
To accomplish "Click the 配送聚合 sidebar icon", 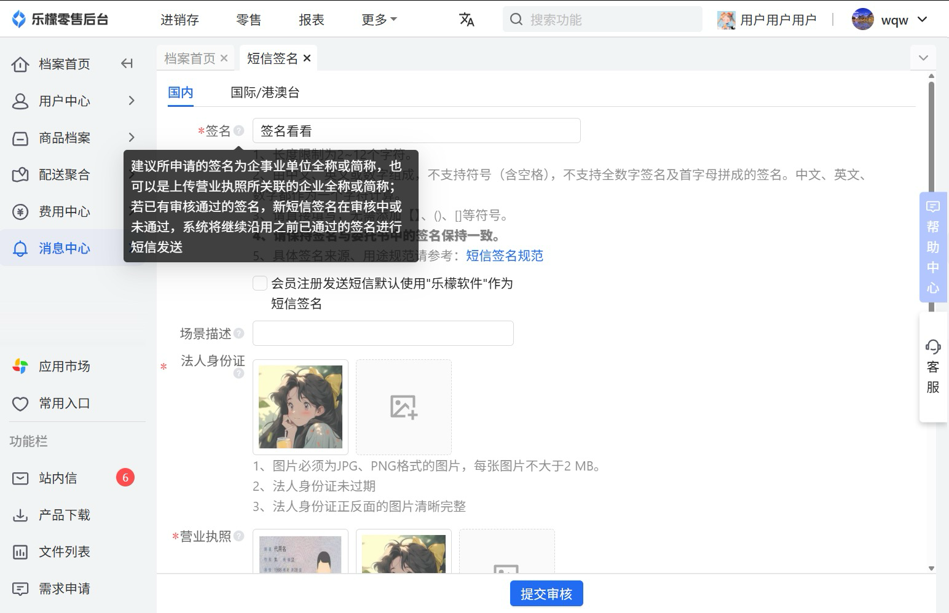I will [x=20, y=175].
